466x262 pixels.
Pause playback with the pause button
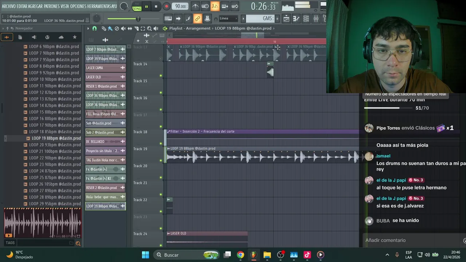146,7
